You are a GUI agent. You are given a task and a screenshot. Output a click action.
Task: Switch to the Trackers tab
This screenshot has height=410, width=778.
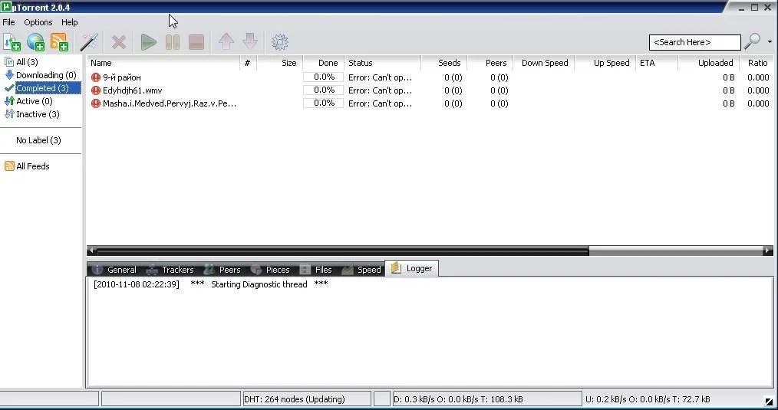click(x=170, y=270)
